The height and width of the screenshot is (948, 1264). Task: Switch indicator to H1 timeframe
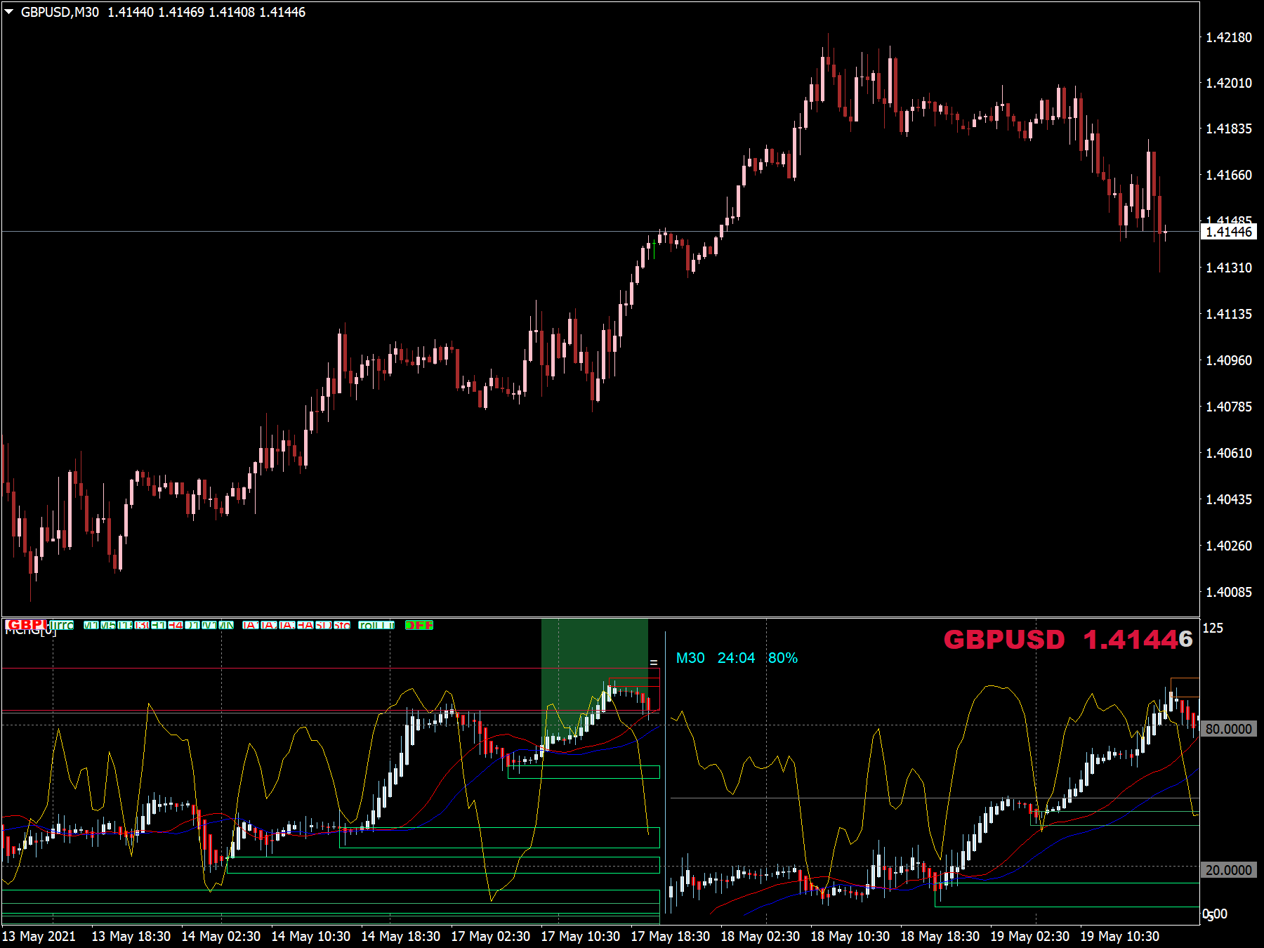[159, 625]
